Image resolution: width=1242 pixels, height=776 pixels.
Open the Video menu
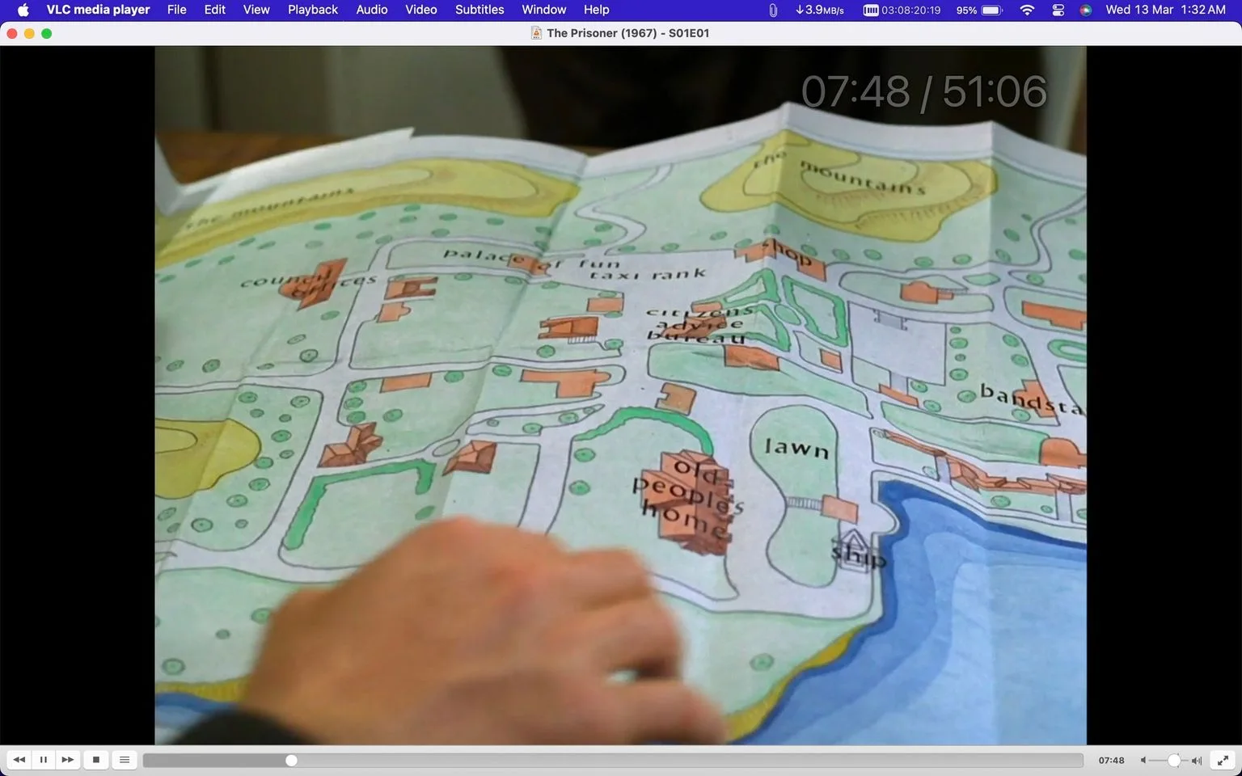(x=421, y=10)
